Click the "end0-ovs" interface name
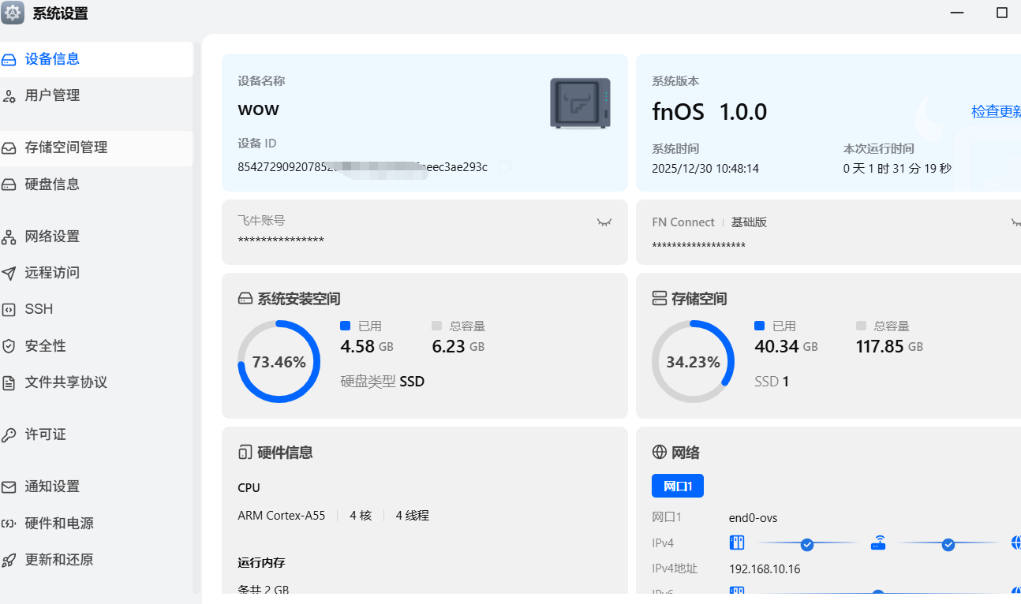 [754, 518]
